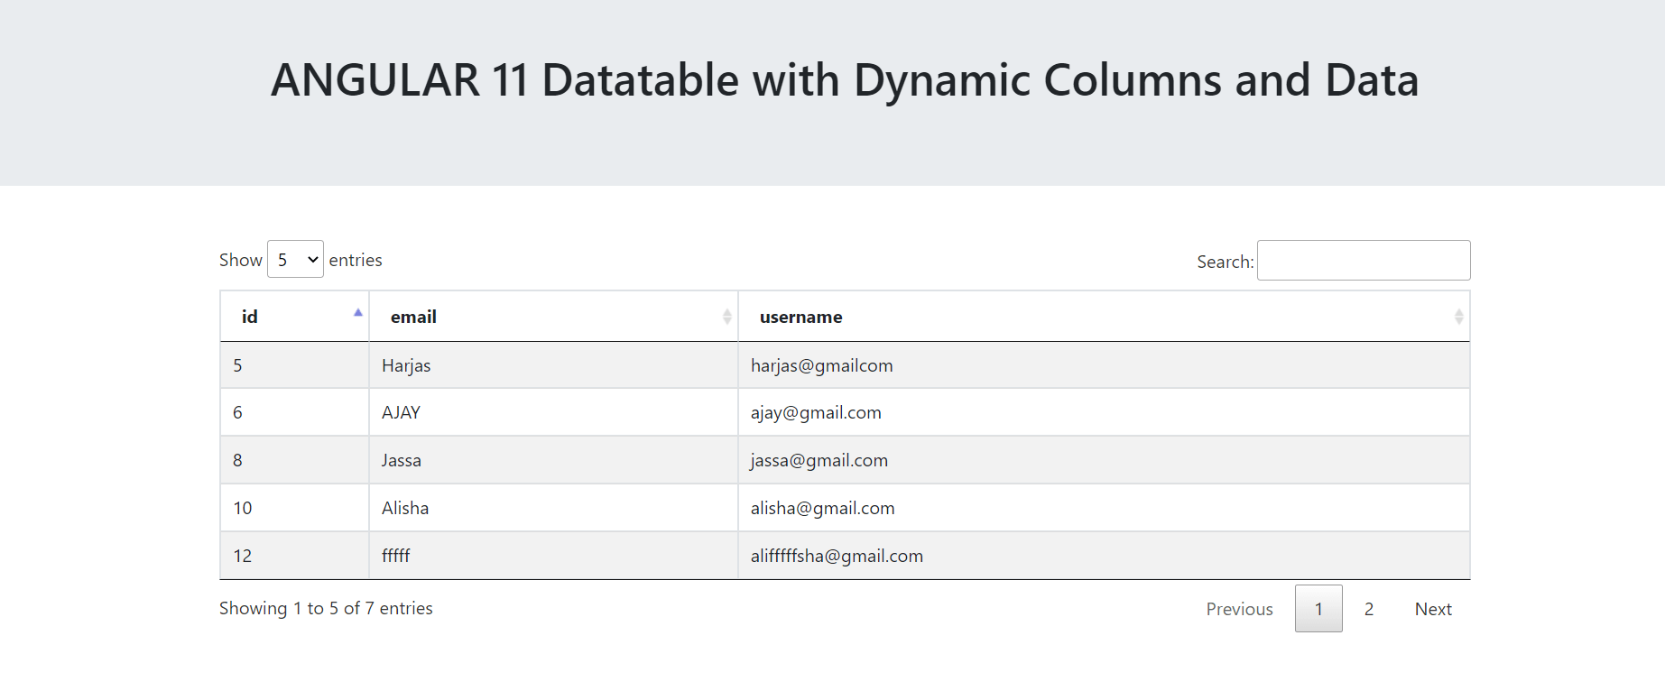Click the id cell with value 10
Screen dimensions: 1665x700
294,508
